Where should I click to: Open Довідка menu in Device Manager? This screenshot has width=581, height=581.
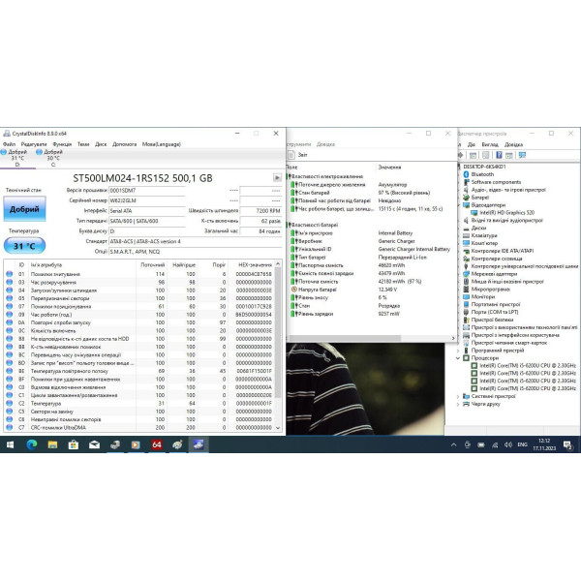click(x=513, y=144)
